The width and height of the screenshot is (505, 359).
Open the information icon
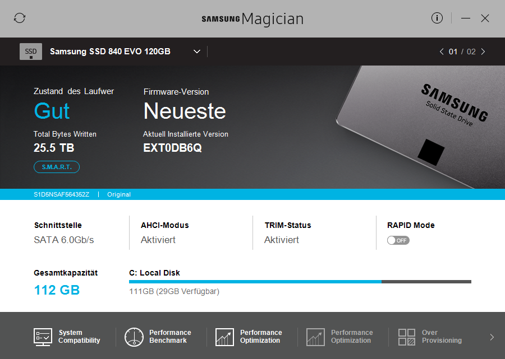click(437, 18)
